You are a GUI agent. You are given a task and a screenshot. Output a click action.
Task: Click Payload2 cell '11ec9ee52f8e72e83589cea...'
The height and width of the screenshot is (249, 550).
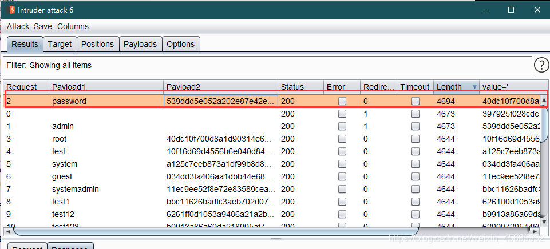point(221,190)
